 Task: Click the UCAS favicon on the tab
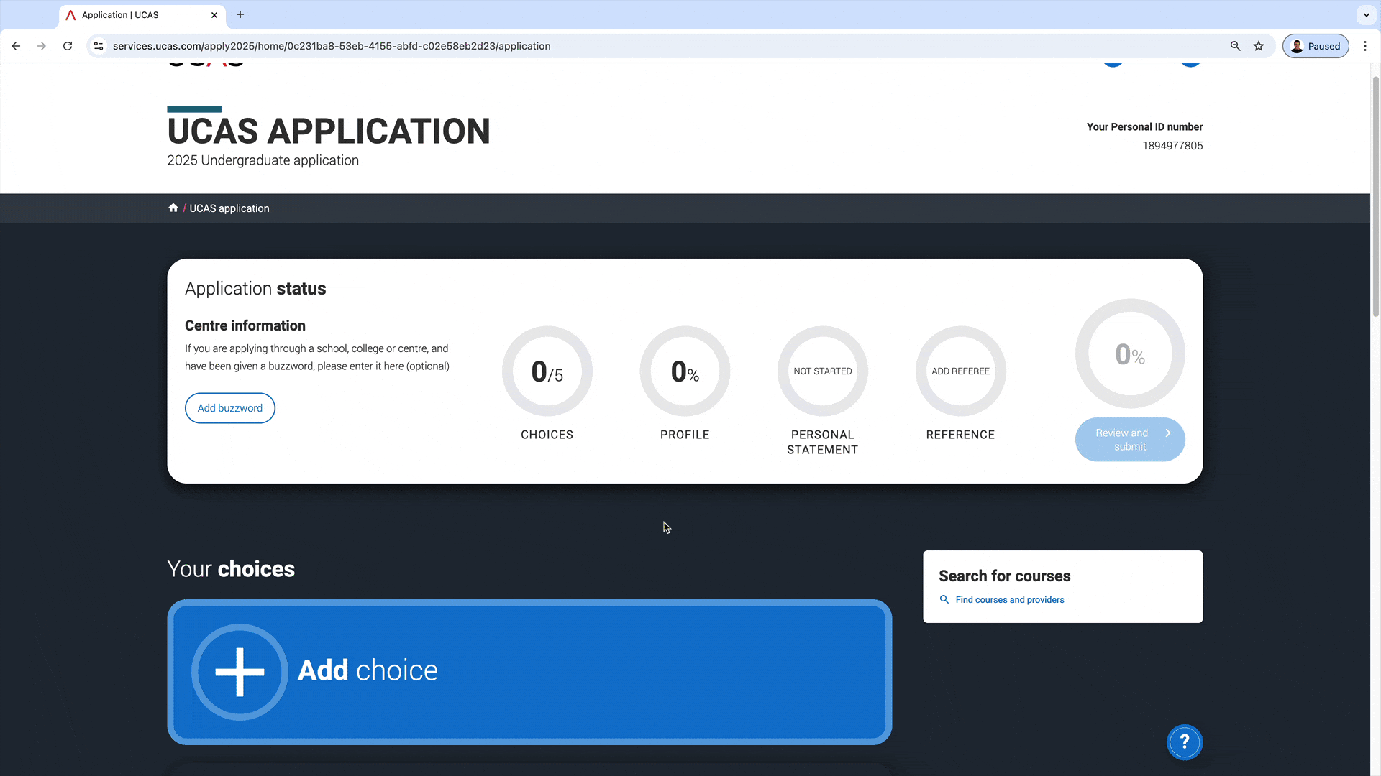point(70,15)
